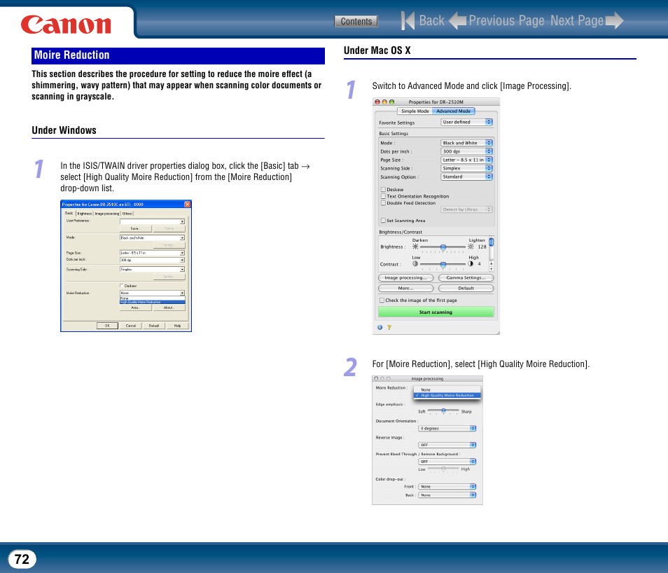Toggle Deskew checkbox in Windows dialog
The height and width of the screenshot is (573, 668).
(121, 286)
